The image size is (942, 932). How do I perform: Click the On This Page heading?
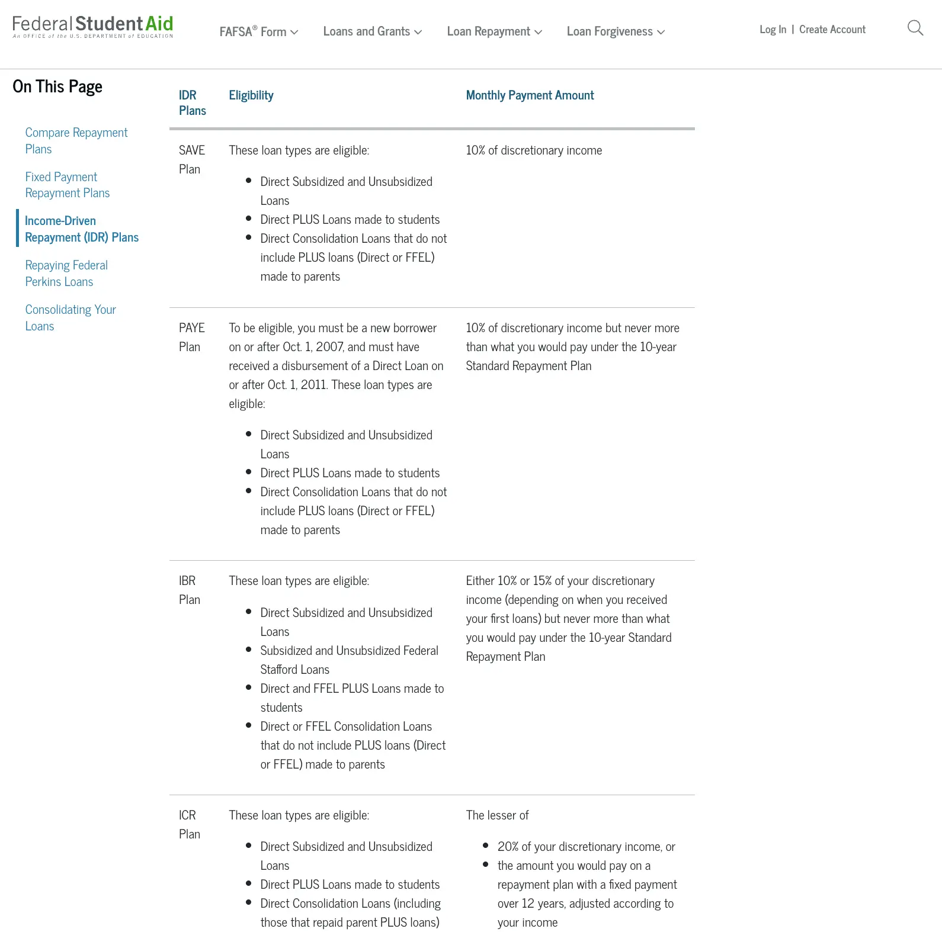pos(57,86)
